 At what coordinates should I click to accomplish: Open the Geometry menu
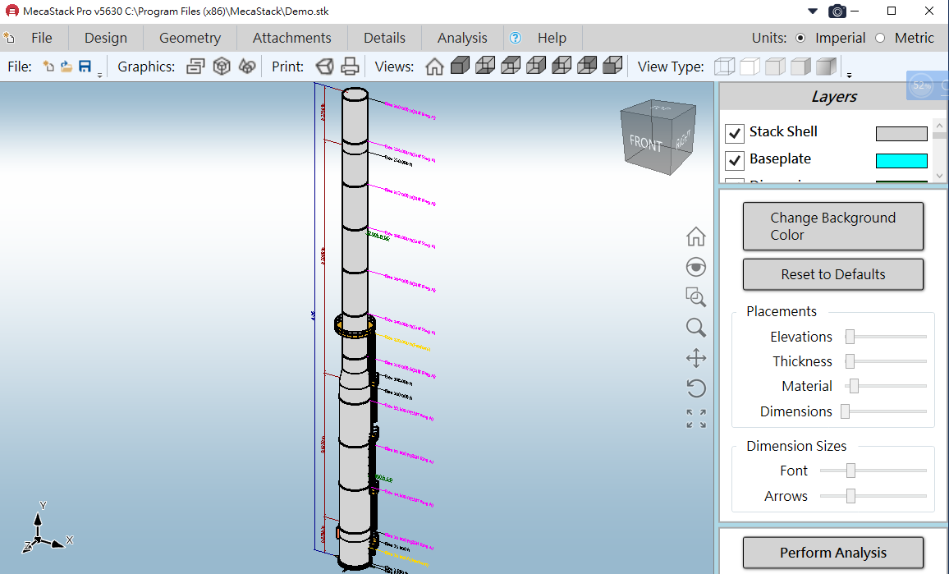point(190,38)
